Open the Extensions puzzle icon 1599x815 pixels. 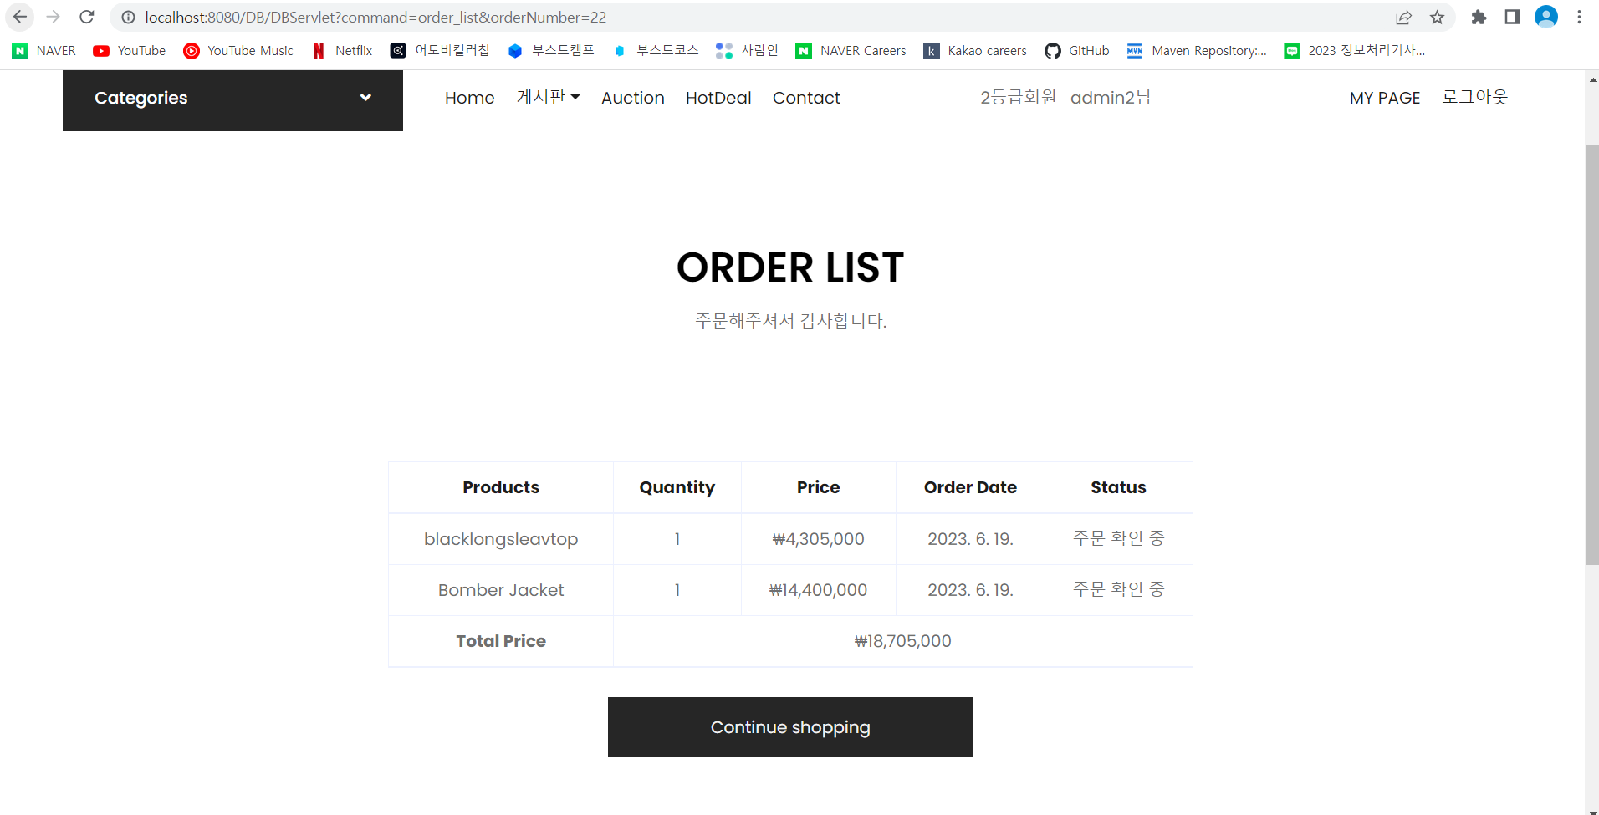[1479, 17]
